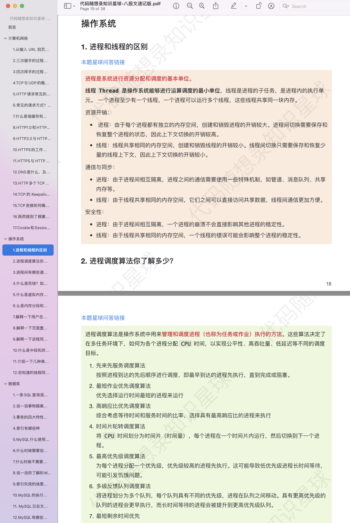The height and width of the screenshot is (523, 350).
Task: Go to '2.三次握手的过程…' entry
Action: (30, 61)
